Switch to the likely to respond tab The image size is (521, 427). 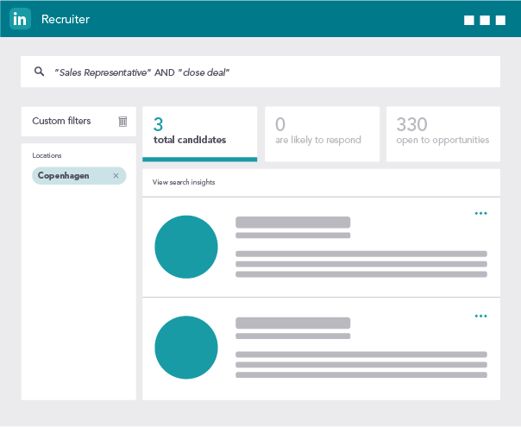click(322, 134)
